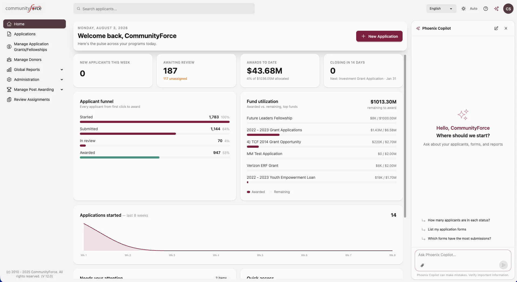Open the English language dropdown
Viewport: 517px width, 282px height.
(x=441, y=9)
